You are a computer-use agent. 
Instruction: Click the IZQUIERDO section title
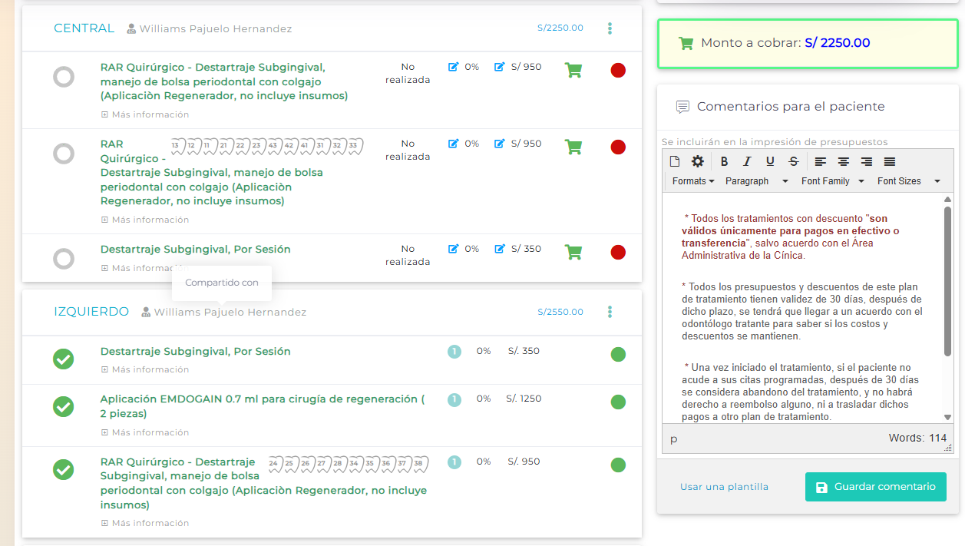(91, 312)
